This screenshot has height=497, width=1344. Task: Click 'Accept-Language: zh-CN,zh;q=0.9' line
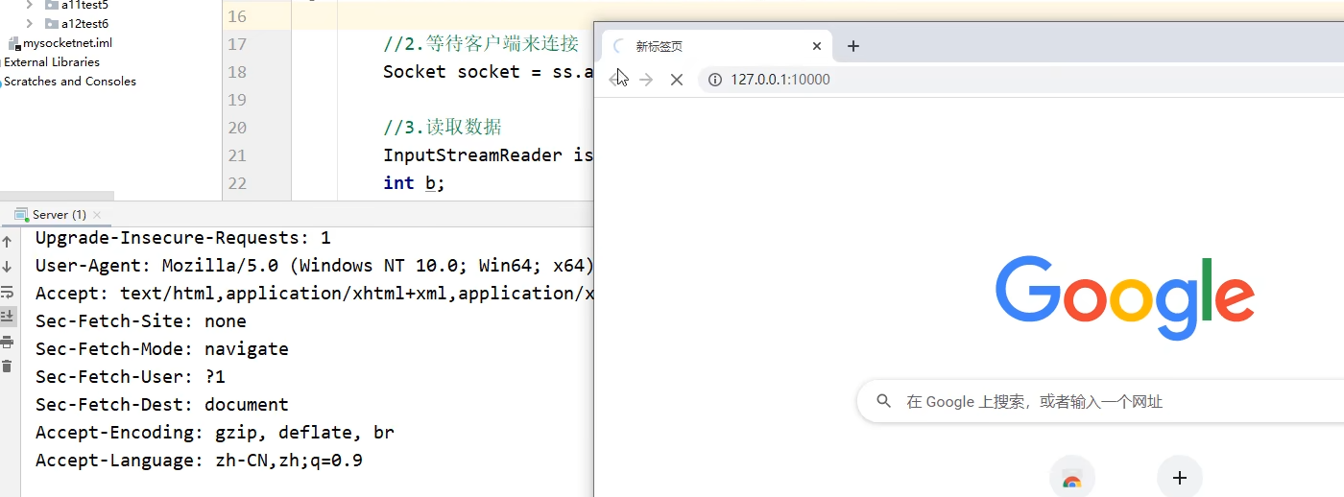click(199, 461)
